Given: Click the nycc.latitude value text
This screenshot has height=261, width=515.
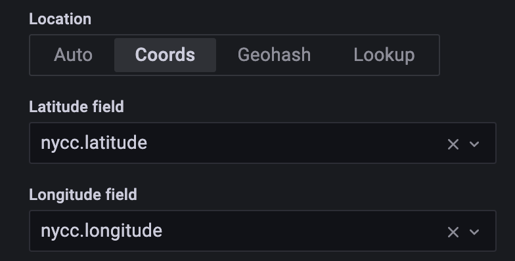Looking at the screenshot, I should coord(94,143).
